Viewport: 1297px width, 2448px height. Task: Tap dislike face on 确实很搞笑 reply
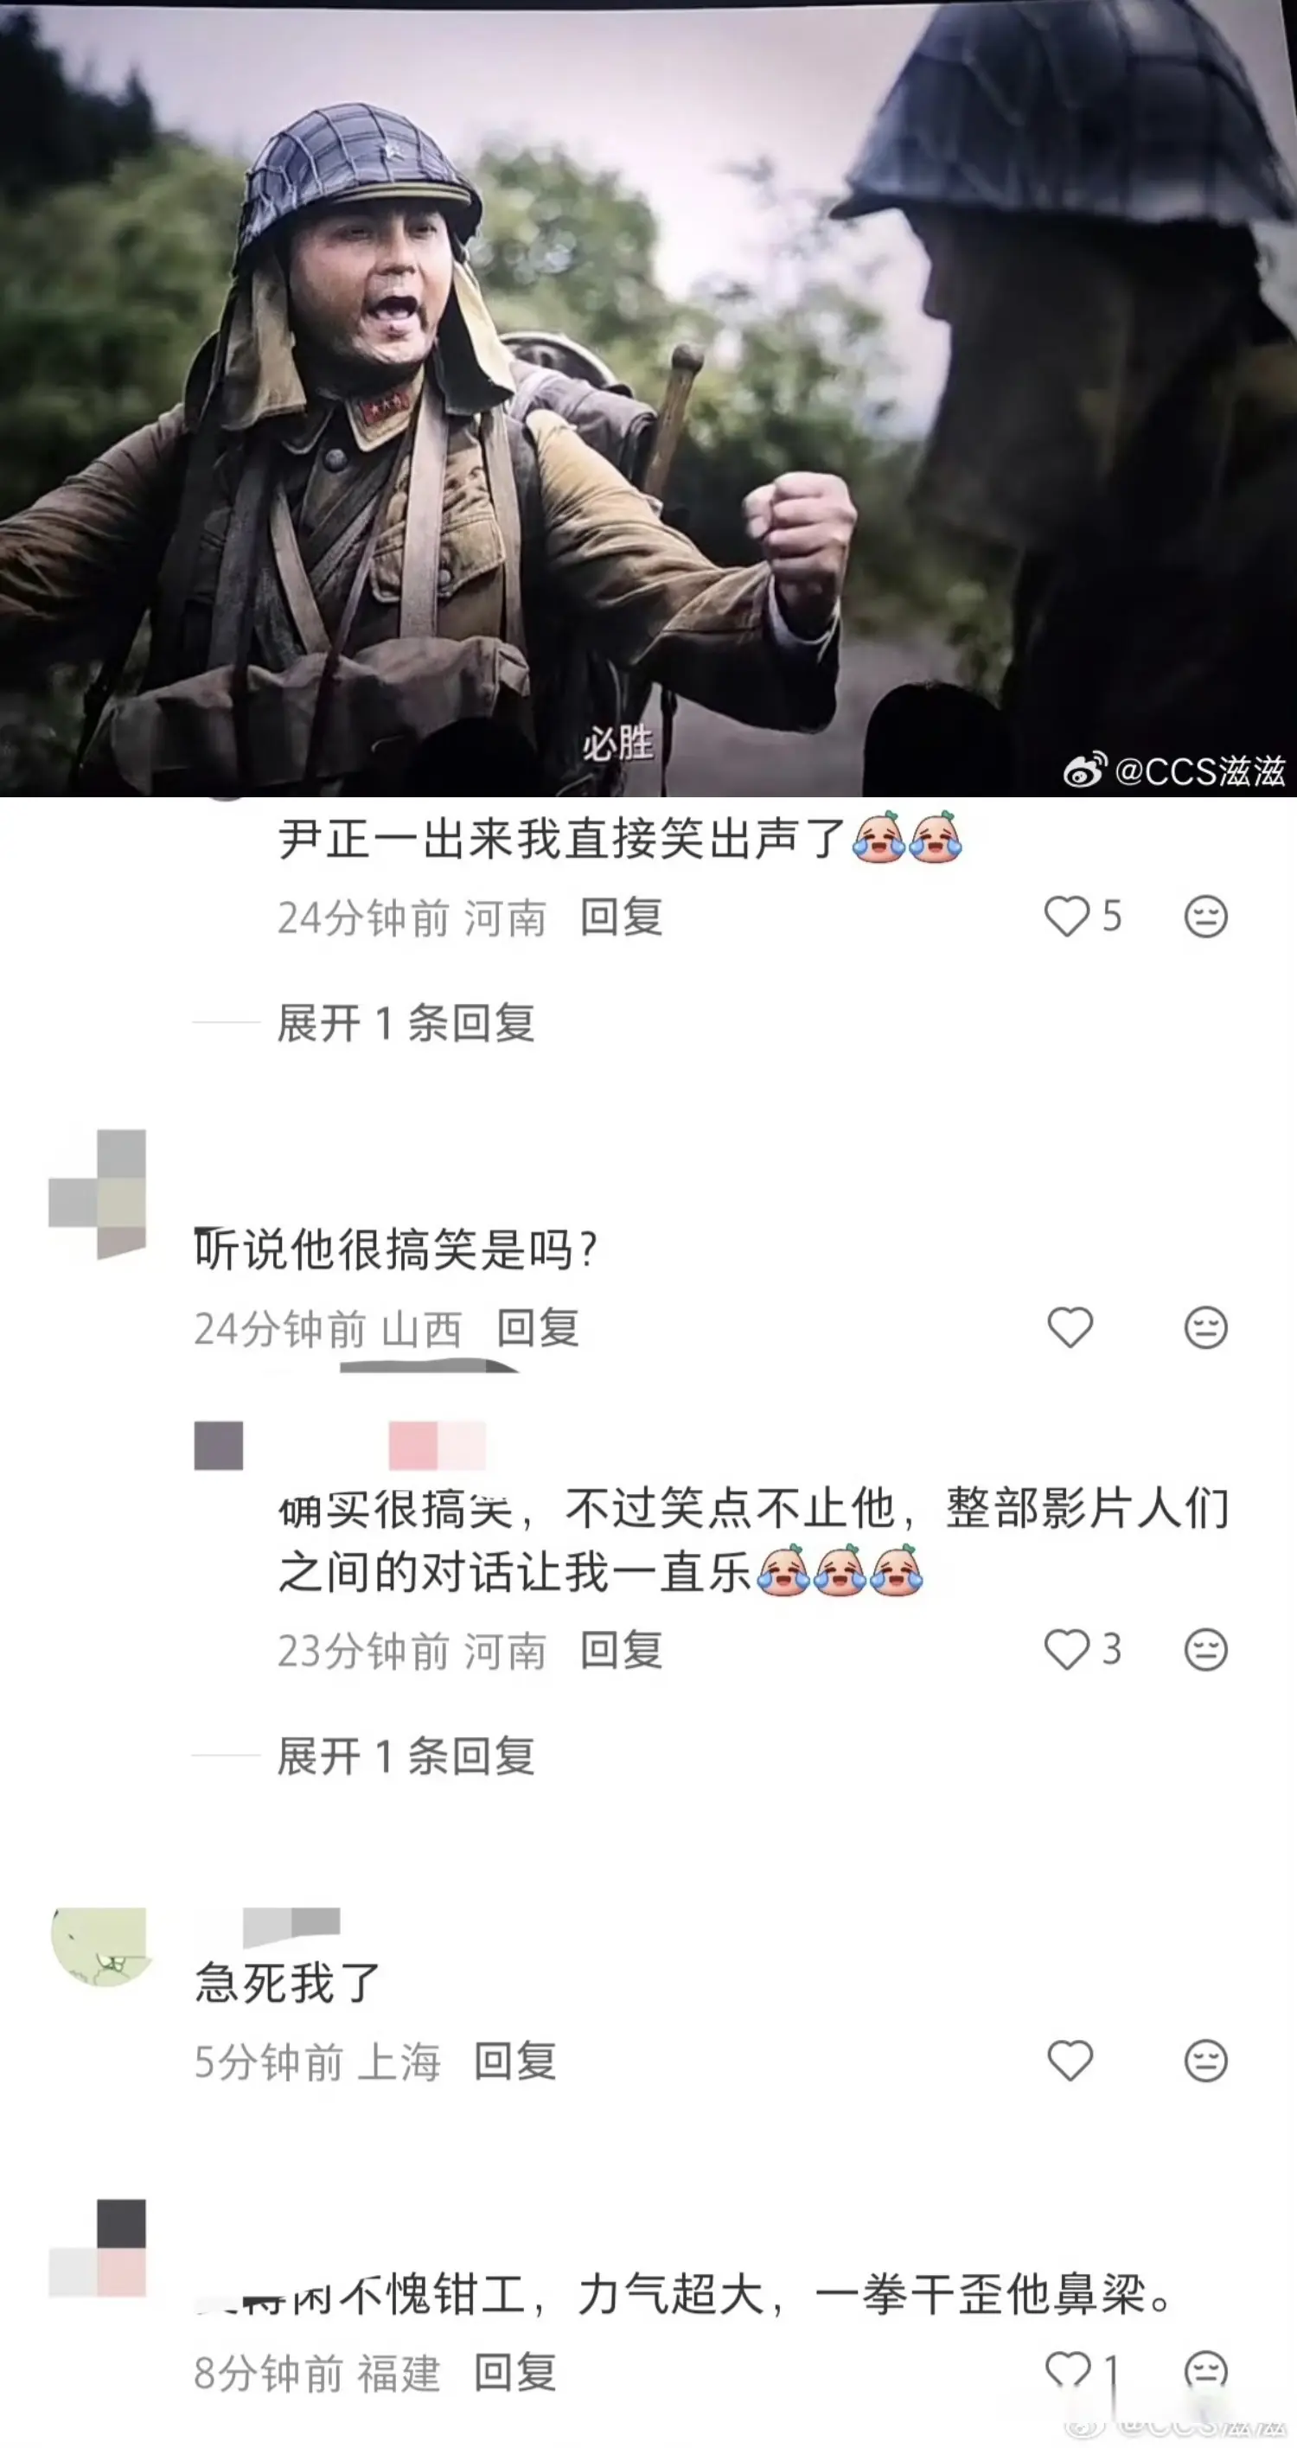(x=1206, y=1650)
